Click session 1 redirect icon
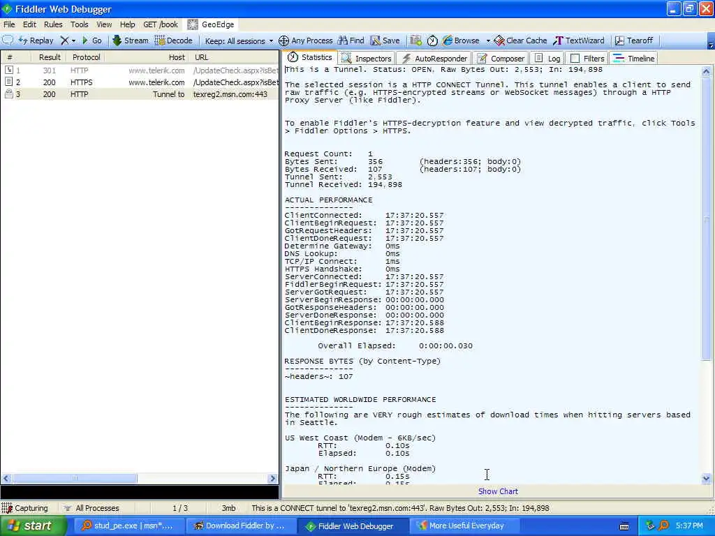Screen dimensions: 715x536 [x=8, y=70]
